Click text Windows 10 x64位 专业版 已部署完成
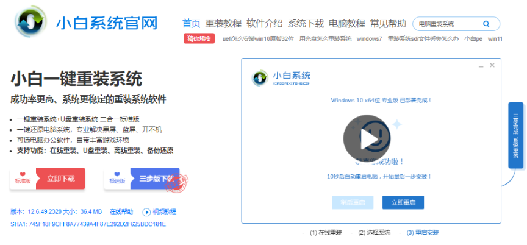Screen dimensions: 527x245 [x=381, y=101]
